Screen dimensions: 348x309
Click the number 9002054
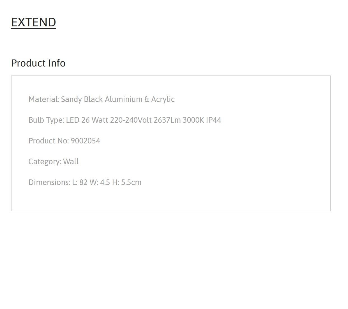click(x=86, y=141)
